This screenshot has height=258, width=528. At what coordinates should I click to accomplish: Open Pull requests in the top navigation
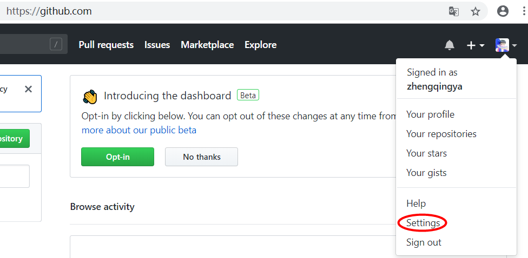click(106, 45)
